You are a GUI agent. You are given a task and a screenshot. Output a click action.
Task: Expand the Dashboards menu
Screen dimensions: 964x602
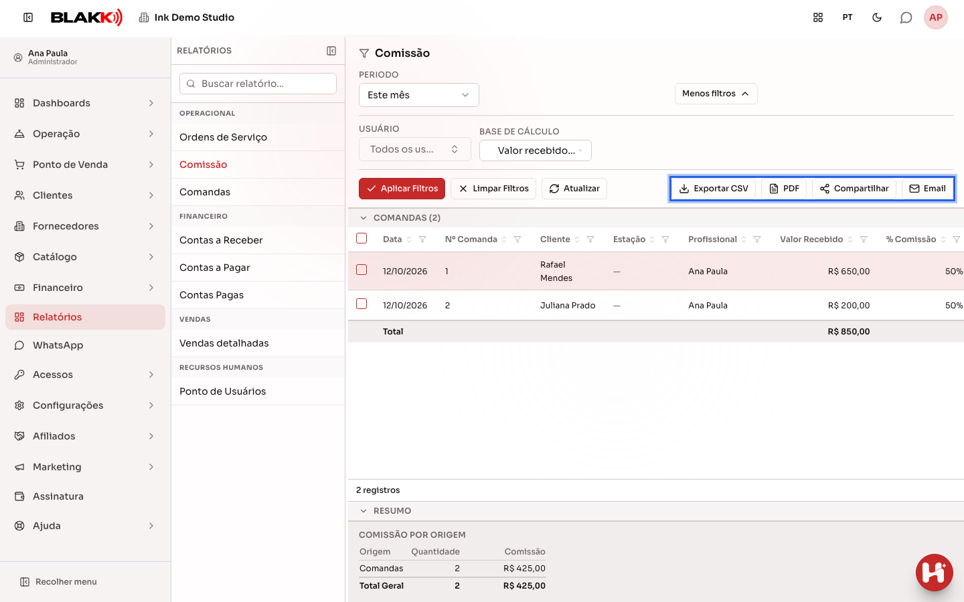86,103
